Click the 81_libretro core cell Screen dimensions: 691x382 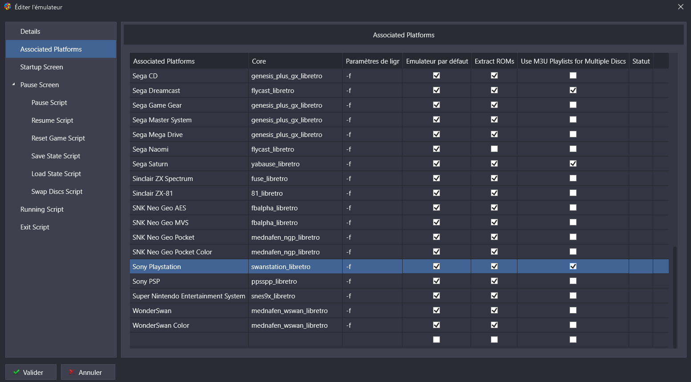(295, 193)
